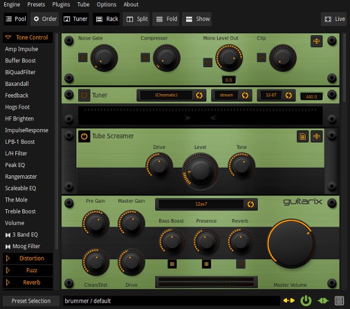Viewport: 350px width, 309px height.
Task: Open the Presets menu
Action: point(36,4)
